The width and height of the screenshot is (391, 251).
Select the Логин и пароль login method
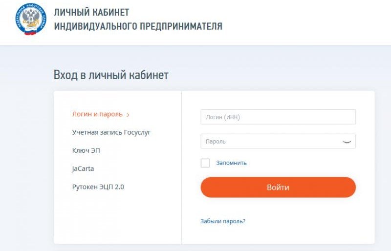(x=97, y=115)
